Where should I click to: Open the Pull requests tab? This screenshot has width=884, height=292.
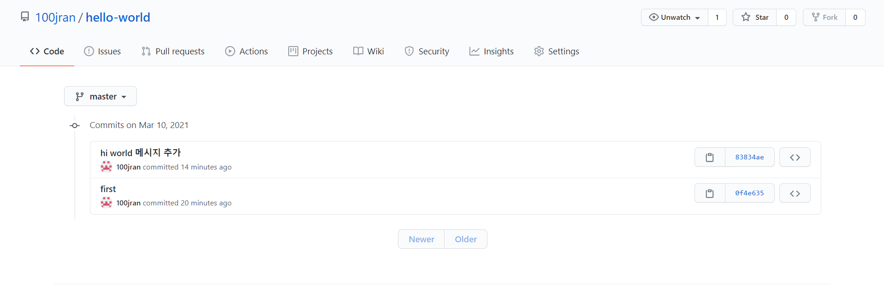173,51
